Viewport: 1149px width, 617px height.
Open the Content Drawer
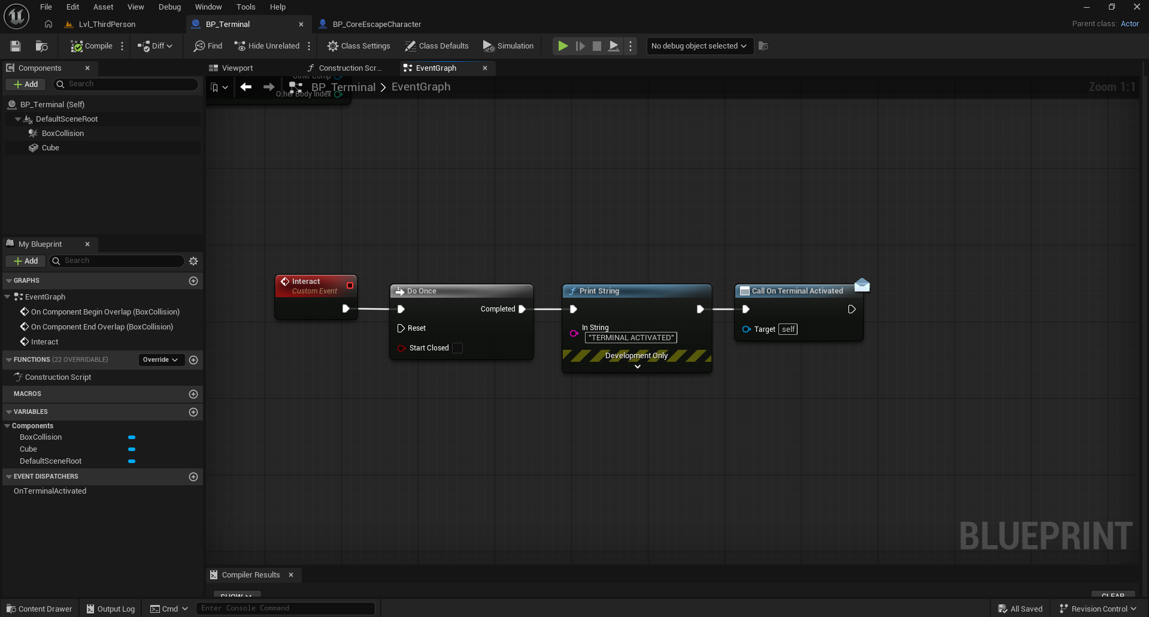click(40, 609)
